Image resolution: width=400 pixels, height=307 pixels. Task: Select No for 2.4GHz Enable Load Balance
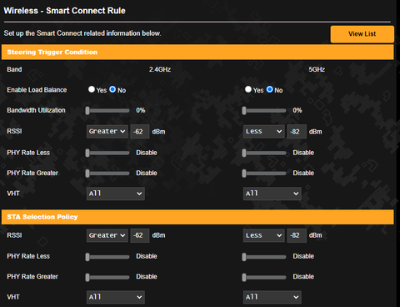pos(112,89)
